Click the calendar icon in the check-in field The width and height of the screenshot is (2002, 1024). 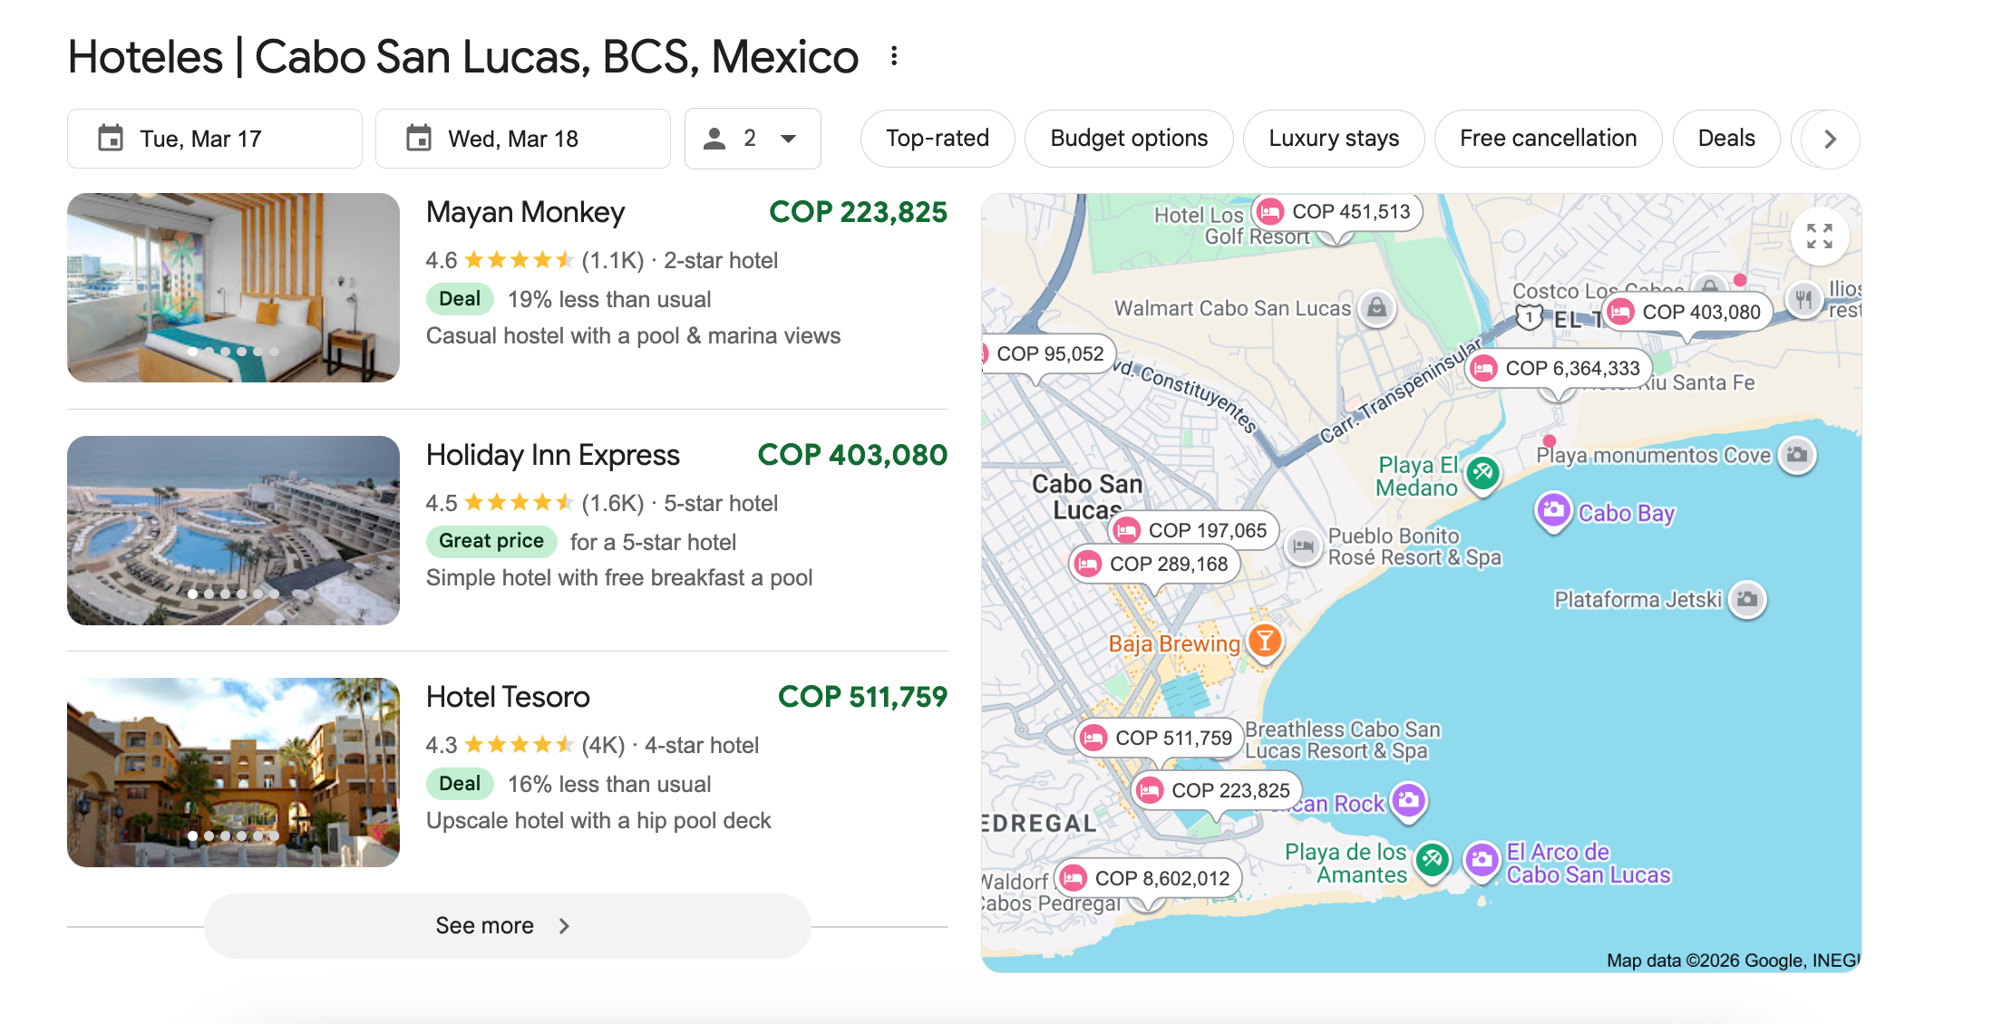point(110,138)
